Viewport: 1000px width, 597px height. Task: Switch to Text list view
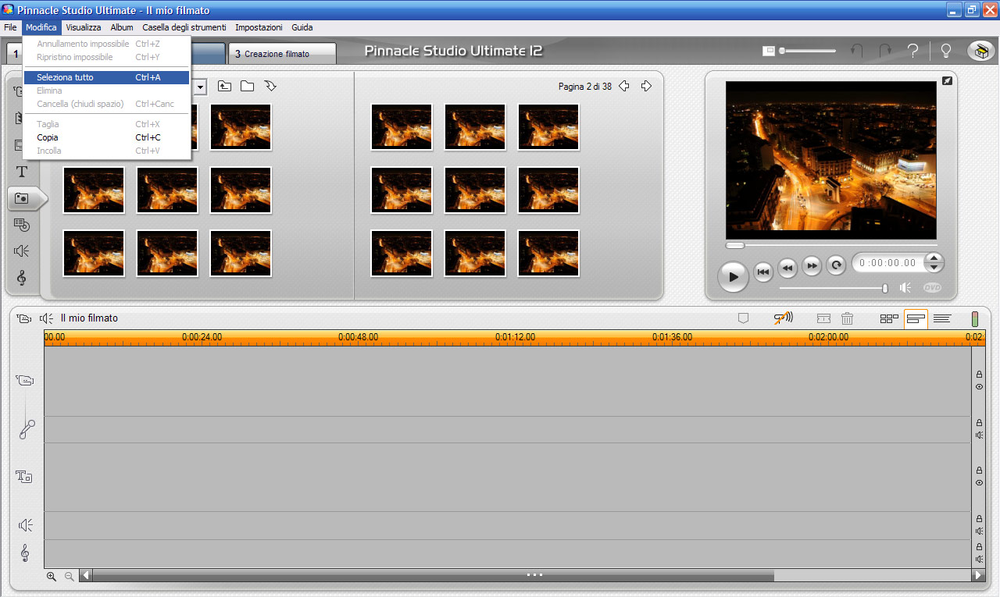[x=942, y=318]
